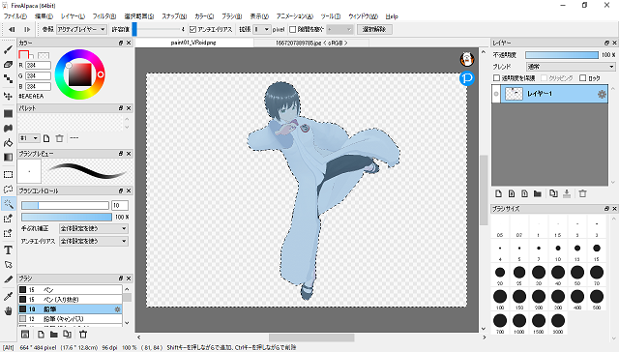619x352 pixels.
Task: Open the brush control アンチエイリアス dropdown
Action: click(x=94, y=241)
